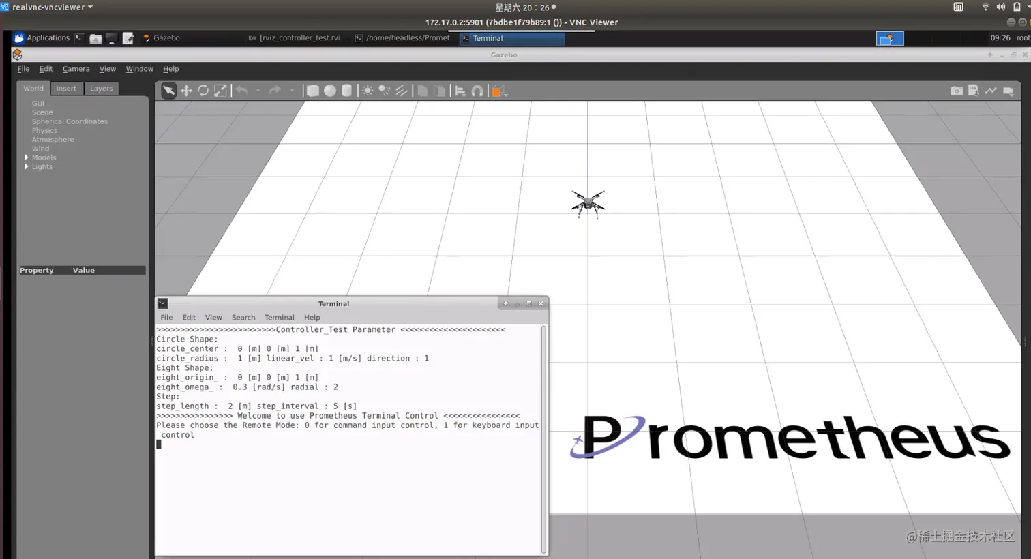The width and height of the screenshot is (1031, 559).
Task: Open Gazebo File menu
Action: (x=23, y=69)
